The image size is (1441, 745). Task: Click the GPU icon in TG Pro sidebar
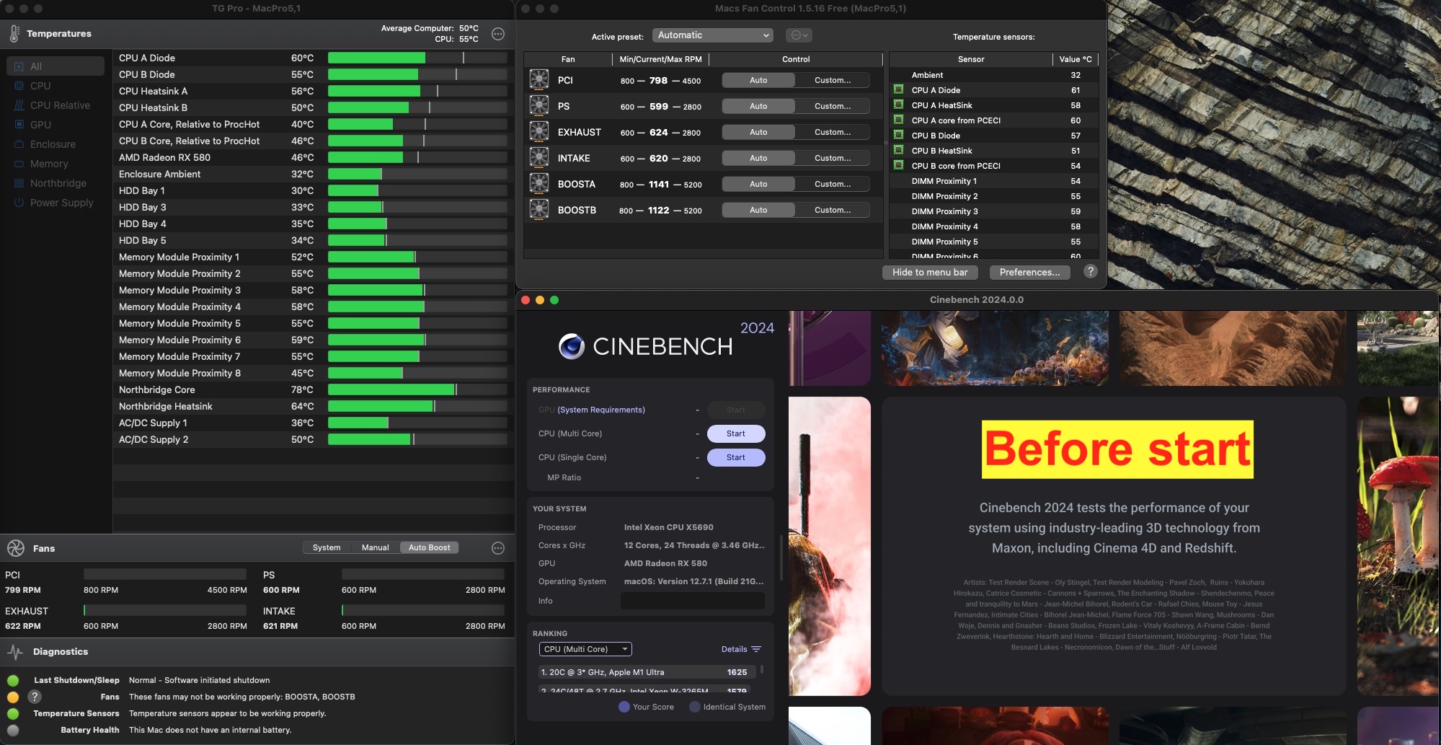coord(19,125)
